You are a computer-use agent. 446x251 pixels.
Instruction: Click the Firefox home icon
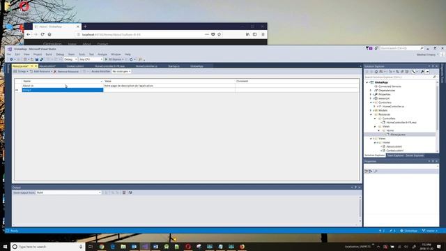[49, 34]
